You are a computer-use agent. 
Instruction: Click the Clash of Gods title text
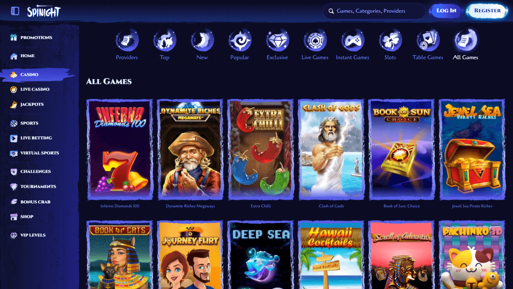[x=331, y=206]
